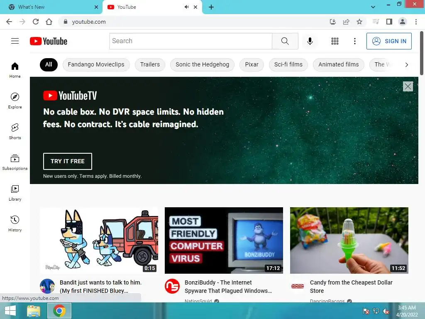The image size is (425, 319).
Task: Open File Explorer from taskbar
Action: pos(34,311)
